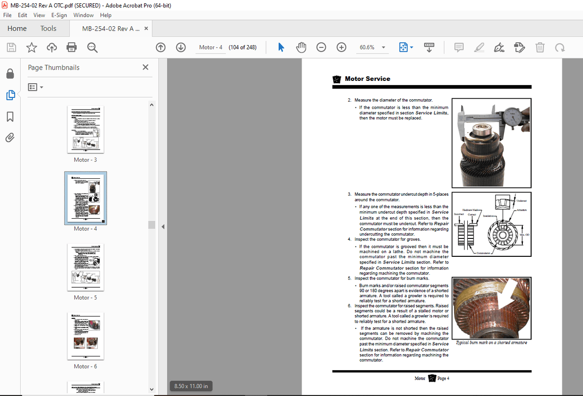Click the upload to cloud icon
The width and height of the screenshot is (583, 396).
[x=52, y=48]
